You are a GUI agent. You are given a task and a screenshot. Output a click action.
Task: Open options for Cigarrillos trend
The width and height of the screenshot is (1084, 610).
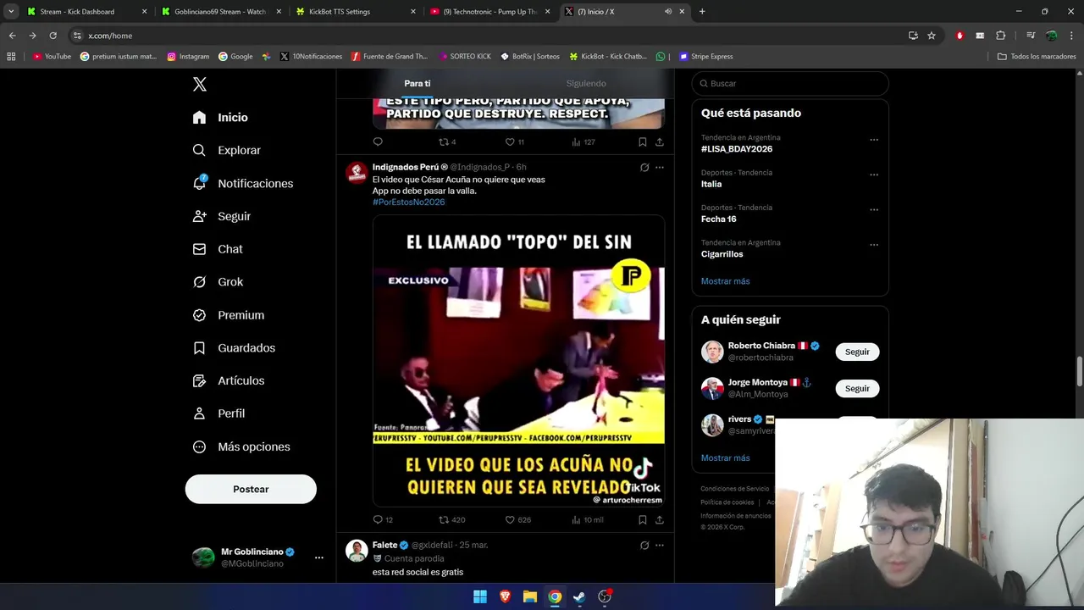(874, 245)
